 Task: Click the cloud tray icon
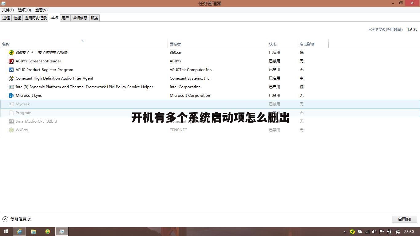click(359, 232)
